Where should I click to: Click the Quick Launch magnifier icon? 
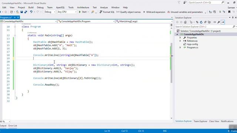coord(223,3)
